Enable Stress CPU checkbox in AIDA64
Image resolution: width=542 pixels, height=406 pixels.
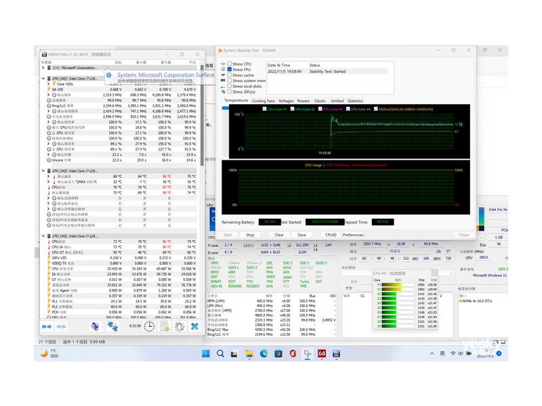[x=230, y=64]
